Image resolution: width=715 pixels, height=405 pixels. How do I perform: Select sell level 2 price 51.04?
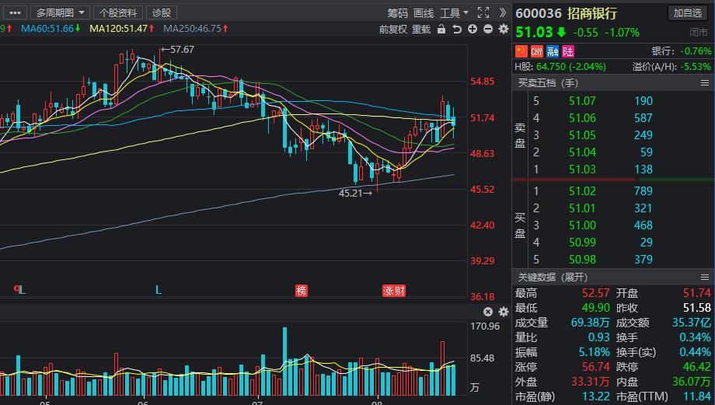tap(582, 152)
